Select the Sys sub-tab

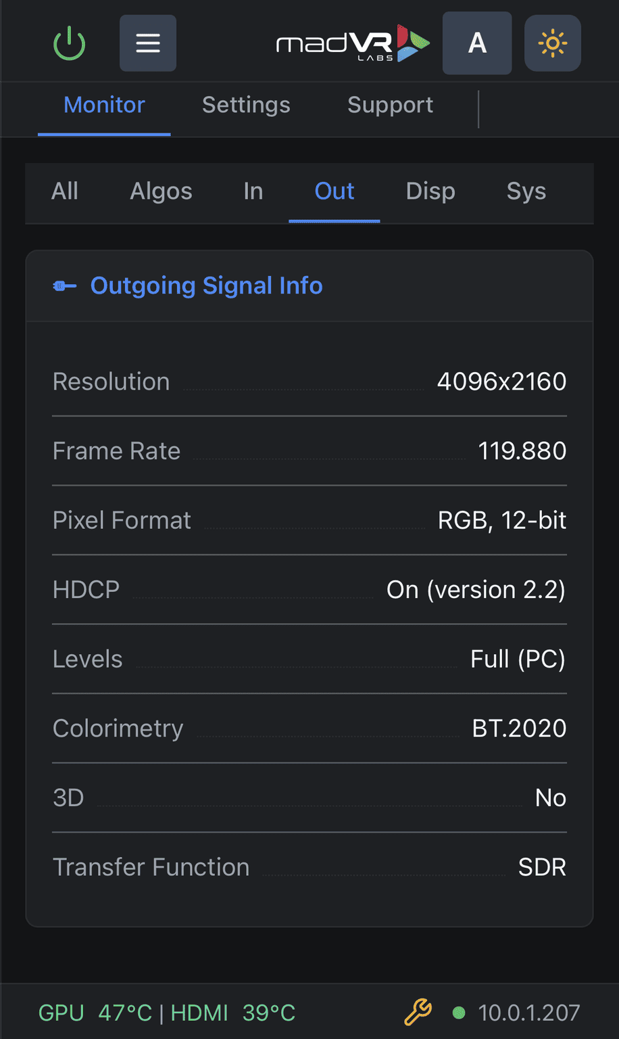(526, 191)
